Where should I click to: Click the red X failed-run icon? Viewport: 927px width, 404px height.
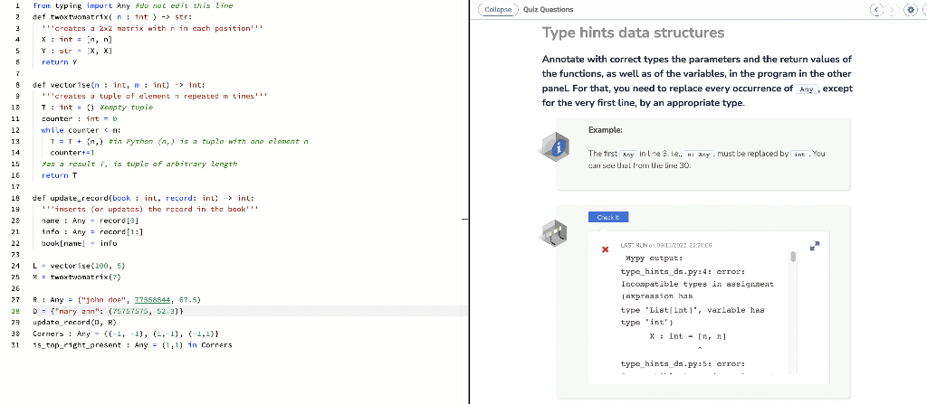[605, 249]
